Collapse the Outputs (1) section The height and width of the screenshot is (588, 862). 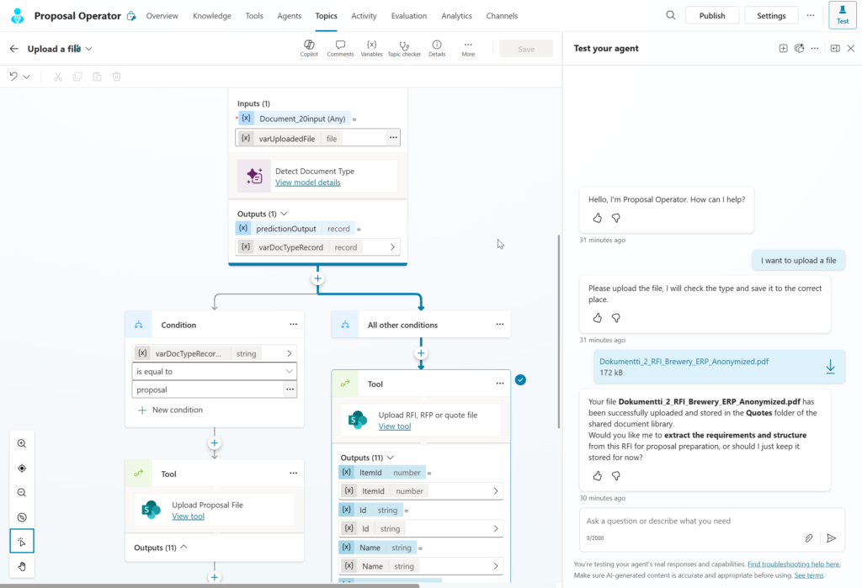tap(284, 214)
